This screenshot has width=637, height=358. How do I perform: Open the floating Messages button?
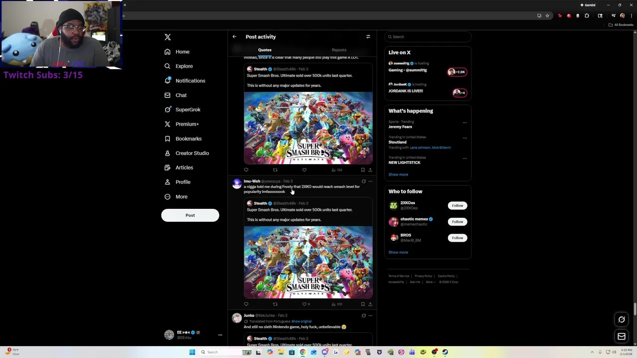coord(622,337)
